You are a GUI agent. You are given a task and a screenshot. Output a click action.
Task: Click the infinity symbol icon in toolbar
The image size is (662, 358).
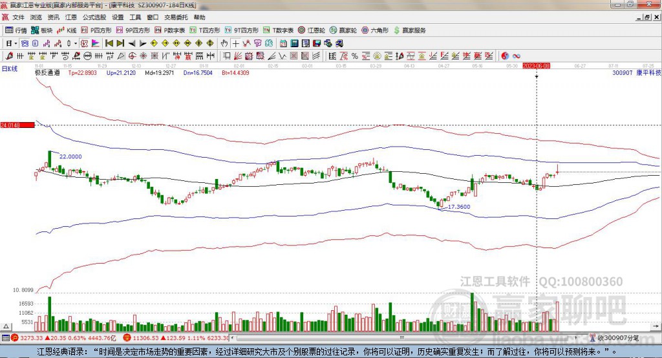(517, 56)
